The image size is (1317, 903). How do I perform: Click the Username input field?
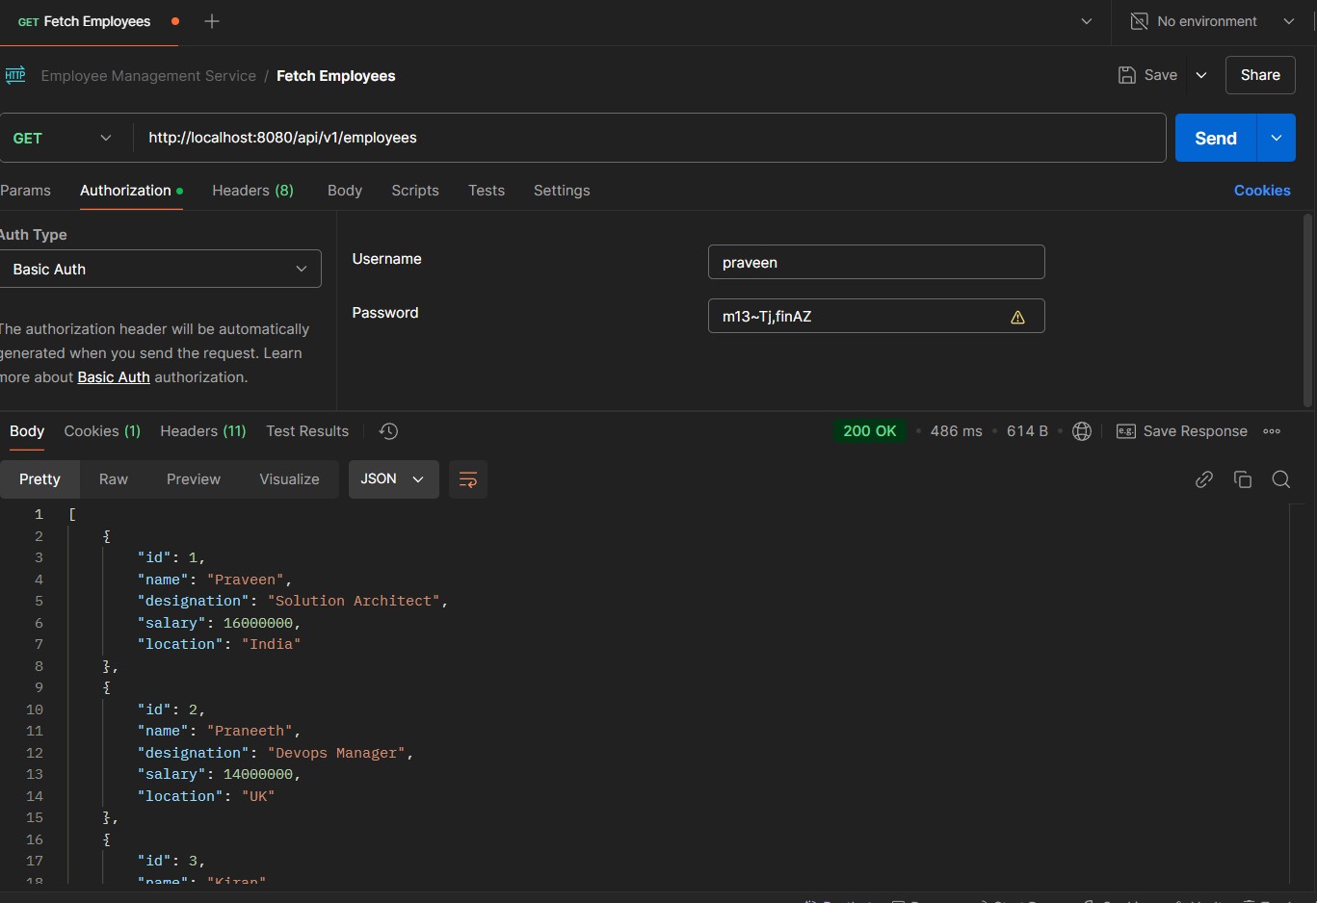(877, 262)
